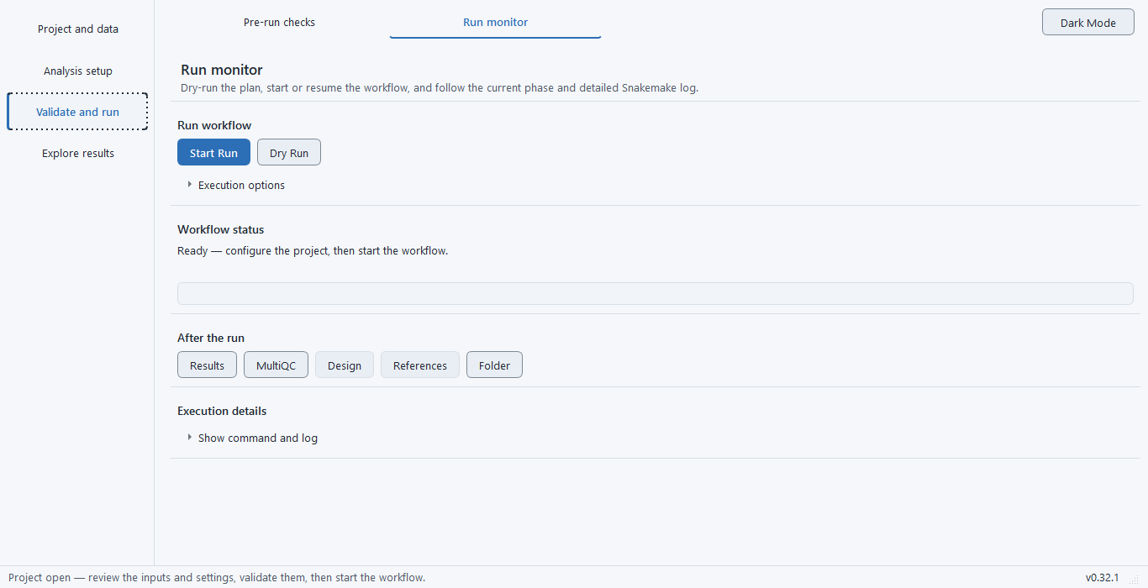This screenshot has height=588, width=1148.
Task: Toggle Dark Mode
Action: click(x=1087, y=23)
